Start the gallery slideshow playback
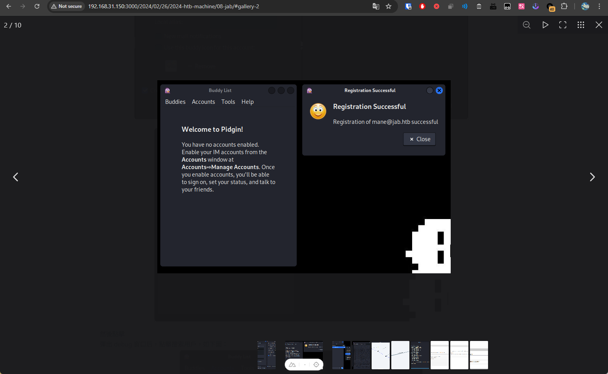This screenshot has height=374, width=608. pos(545,25)
